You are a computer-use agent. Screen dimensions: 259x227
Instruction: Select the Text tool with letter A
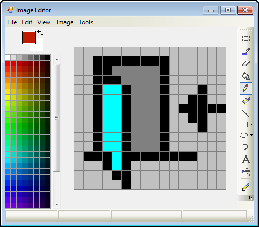pyautogui.click(x=246, y=159)
